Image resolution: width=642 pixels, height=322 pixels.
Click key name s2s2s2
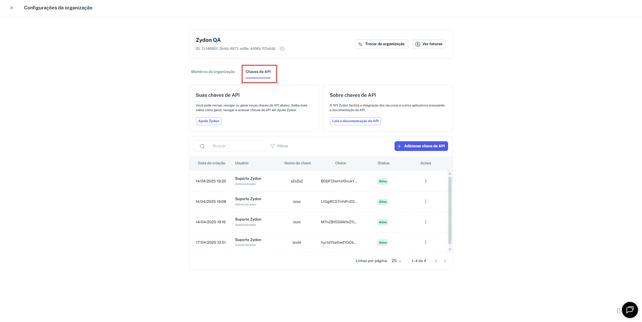point(297,181)
